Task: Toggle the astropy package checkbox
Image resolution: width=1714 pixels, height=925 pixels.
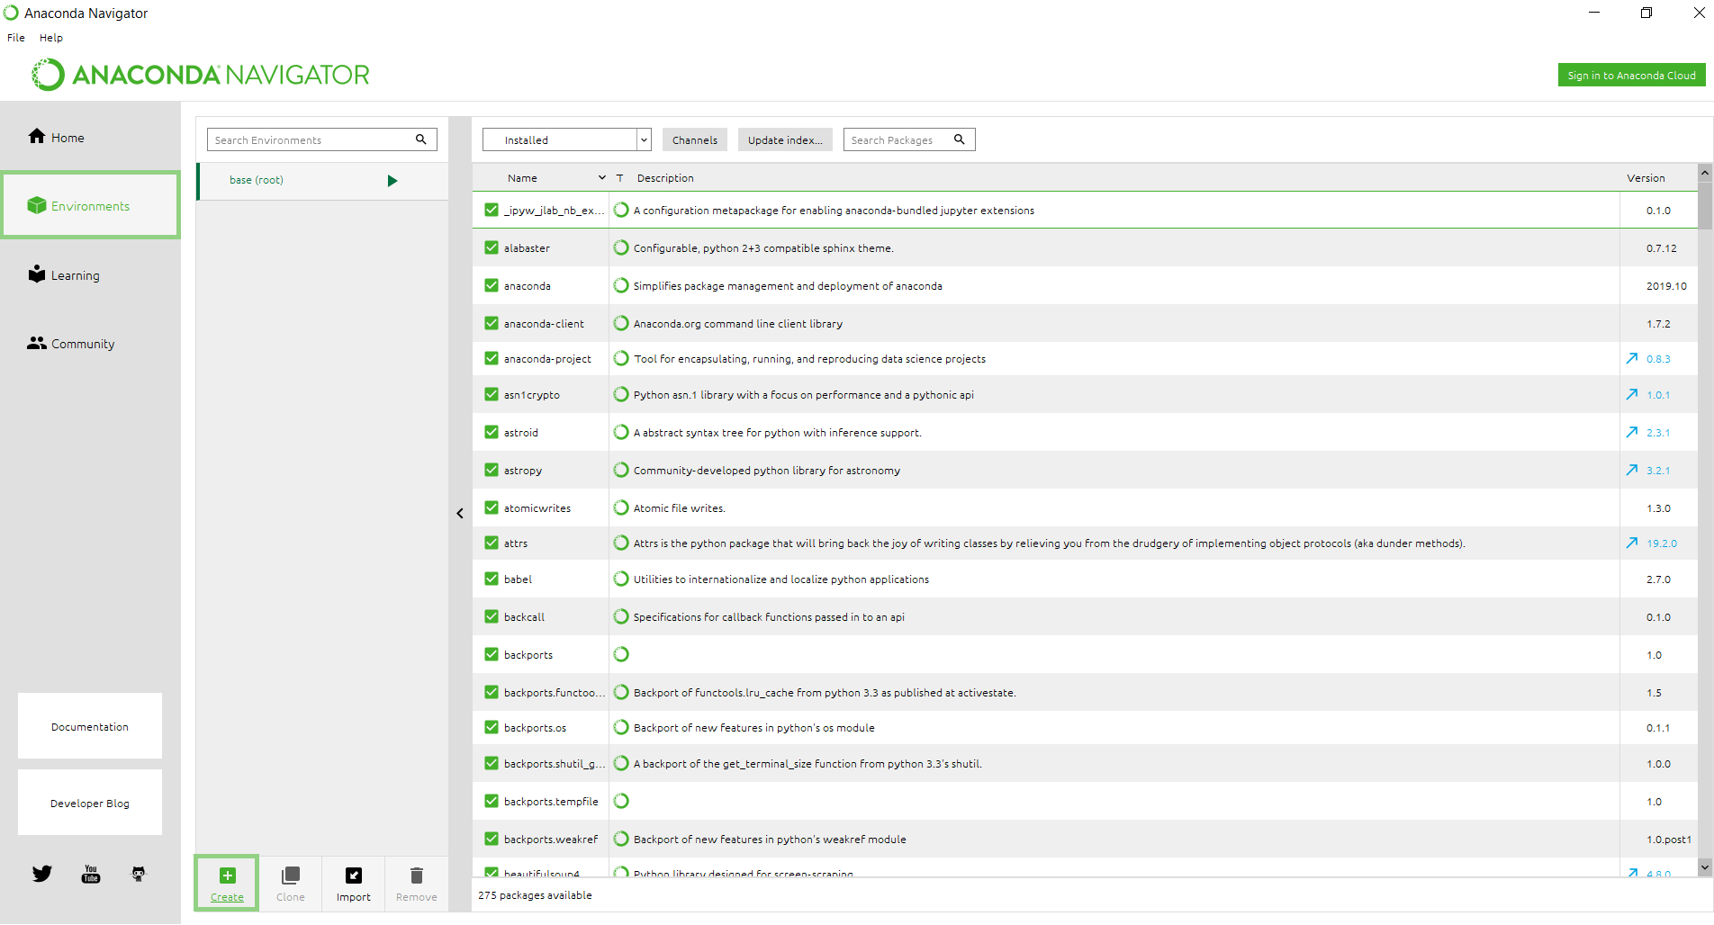Action: click(x=492, y=470)
